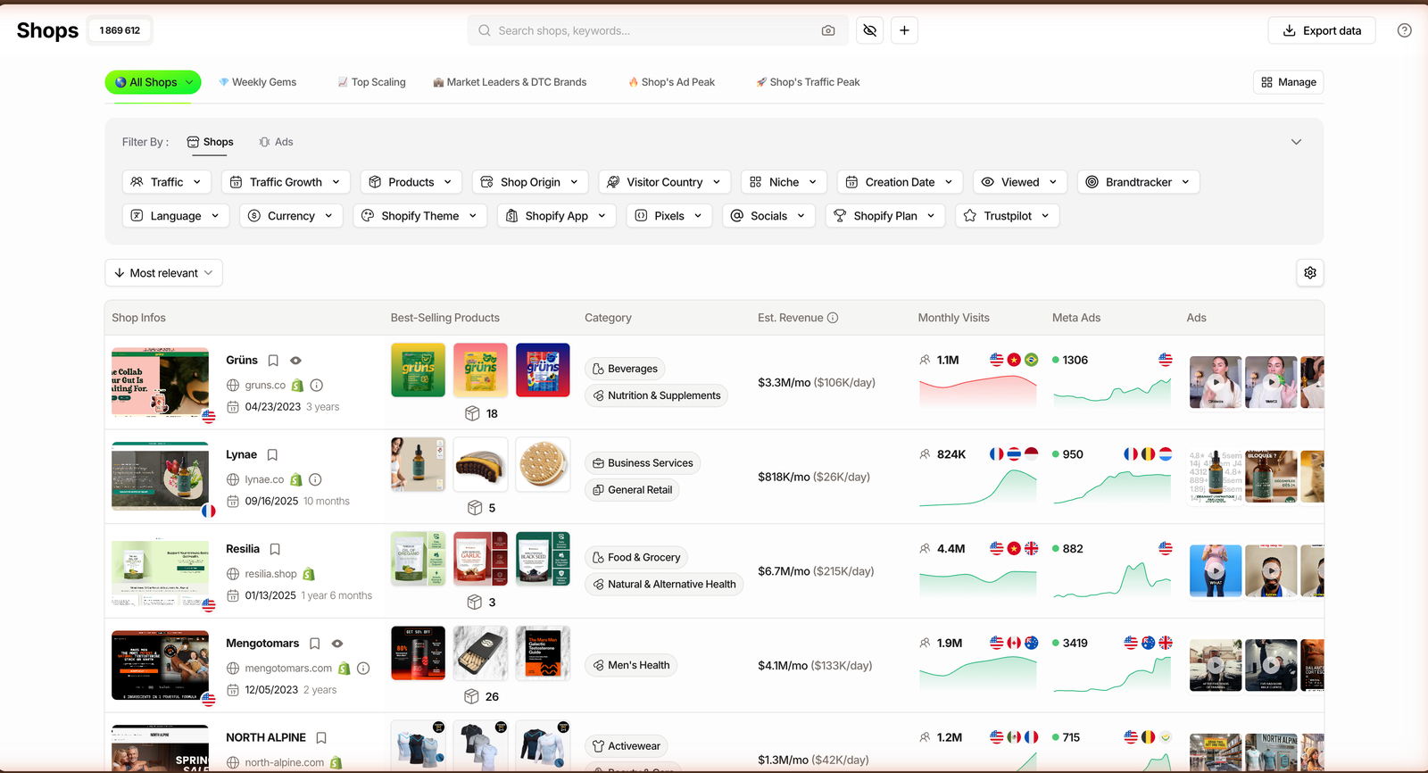Open the Traffic filter dropdown
Viewport: 1428px width, 773px height.
[167, 182]
